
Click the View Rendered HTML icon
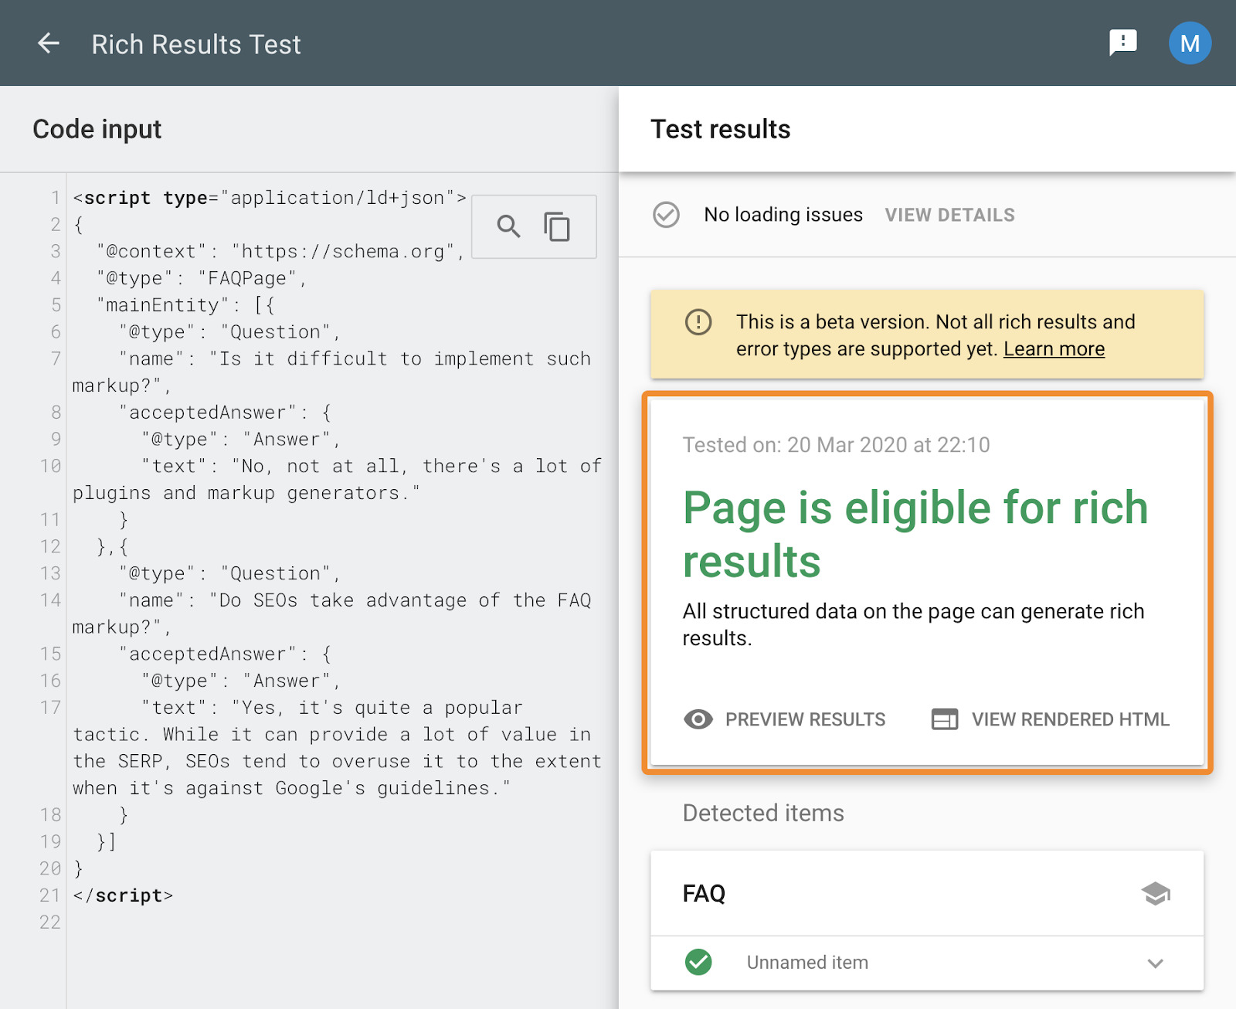944,719
